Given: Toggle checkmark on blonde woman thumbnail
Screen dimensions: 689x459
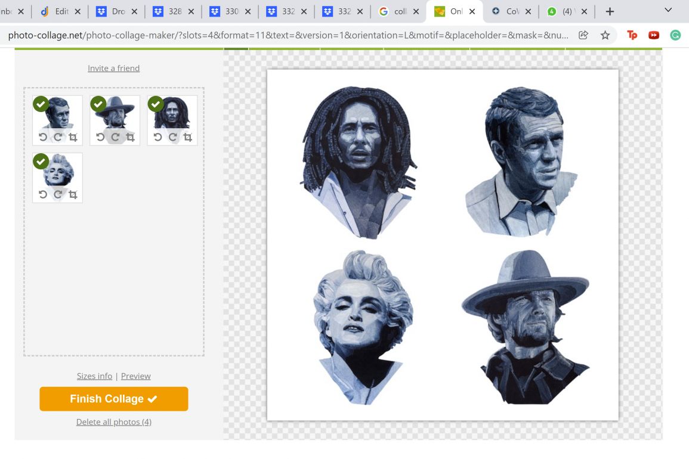Looking at the screenshot, I should point(41,161).
